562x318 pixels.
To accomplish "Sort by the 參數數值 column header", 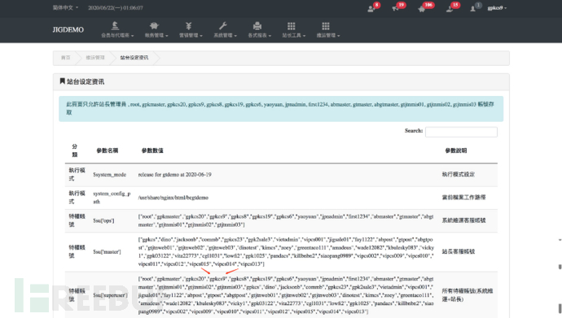I will click(152, 150).
